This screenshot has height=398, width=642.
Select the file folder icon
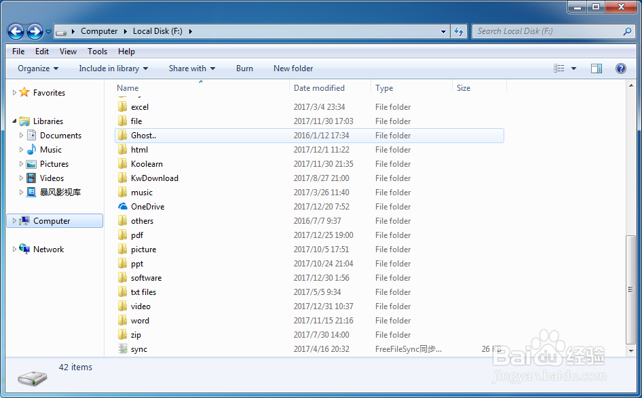(122, 121)
